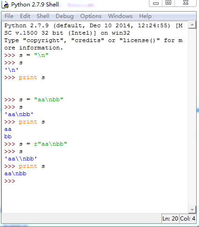This screenshot has height=227, width=199.
Task: Maximize the Python Shell window
Action: point(168,3)
